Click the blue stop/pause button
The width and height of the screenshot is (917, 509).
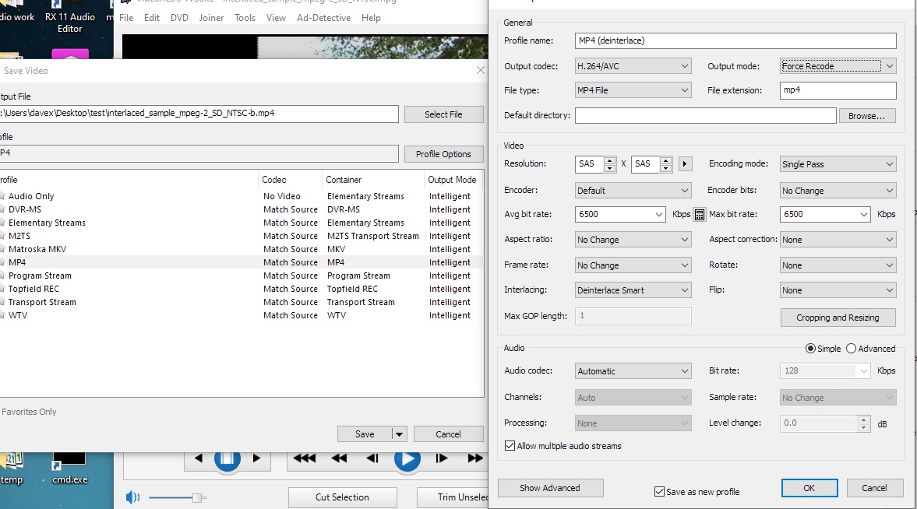(x=227, y=459)
